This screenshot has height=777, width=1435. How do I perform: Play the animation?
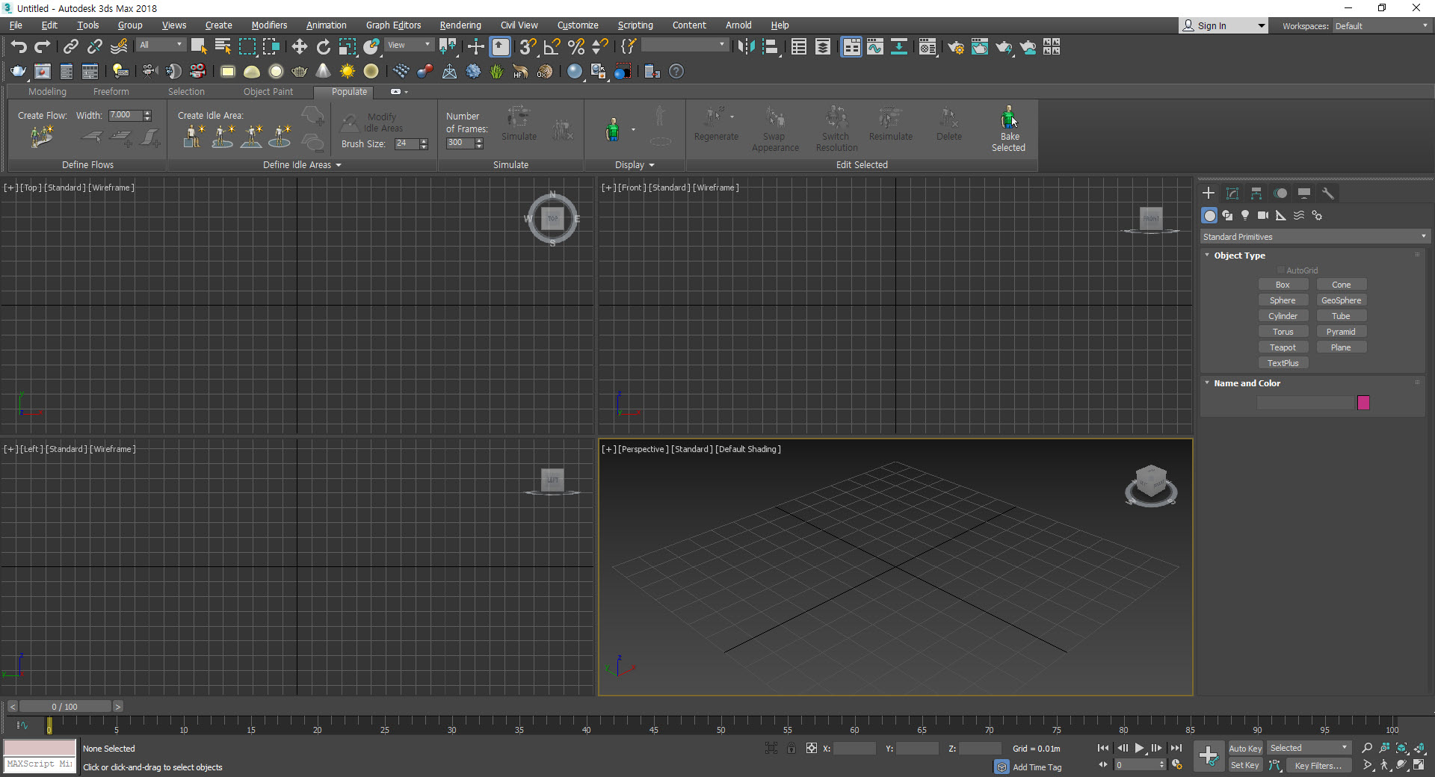click(1140, 748)
